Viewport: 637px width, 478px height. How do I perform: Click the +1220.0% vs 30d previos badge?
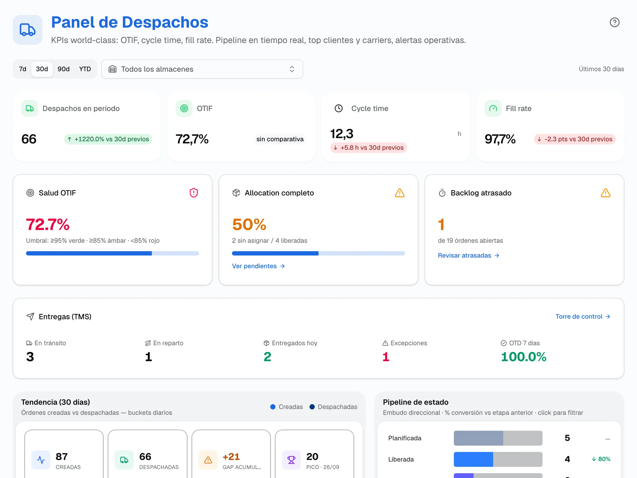click(x=108, y=139)
